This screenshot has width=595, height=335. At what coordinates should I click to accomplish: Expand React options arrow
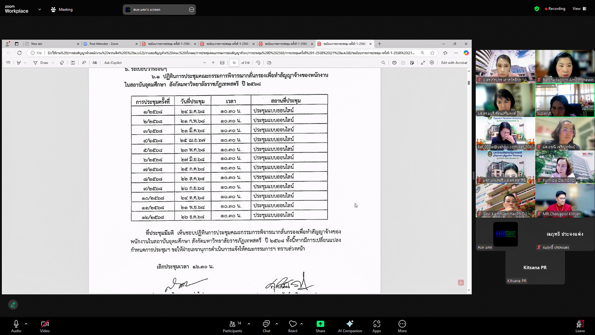[301, 324]
